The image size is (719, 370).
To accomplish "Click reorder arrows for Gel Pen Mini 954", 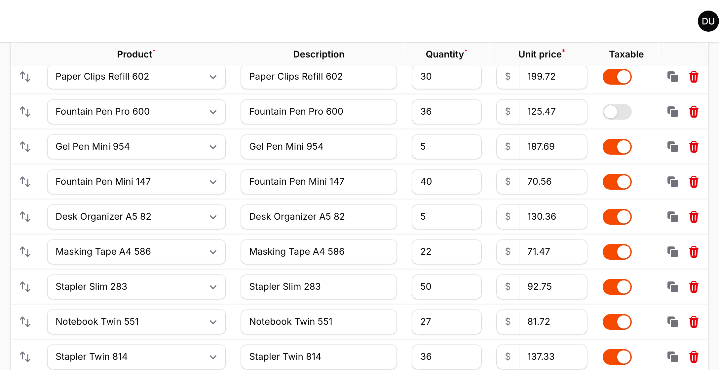I will click(25, 147).
